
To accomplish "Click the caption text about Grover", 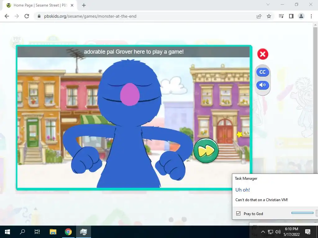I will tap(134, 52).
